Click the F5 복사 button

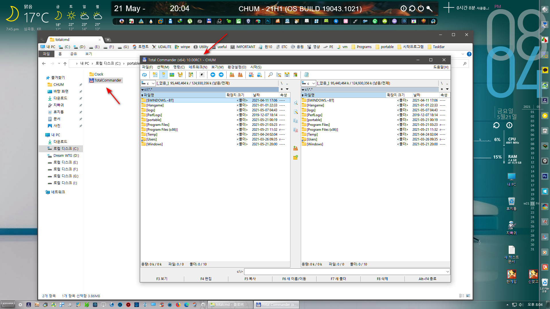[250, 279]
